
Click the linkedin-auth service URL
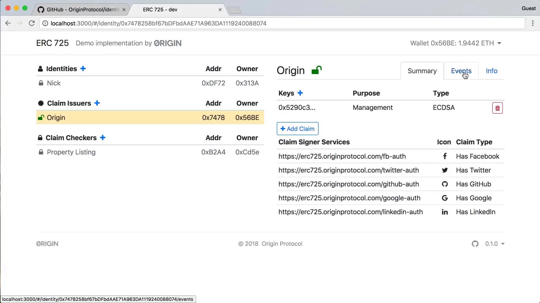(x=351, y=212)
